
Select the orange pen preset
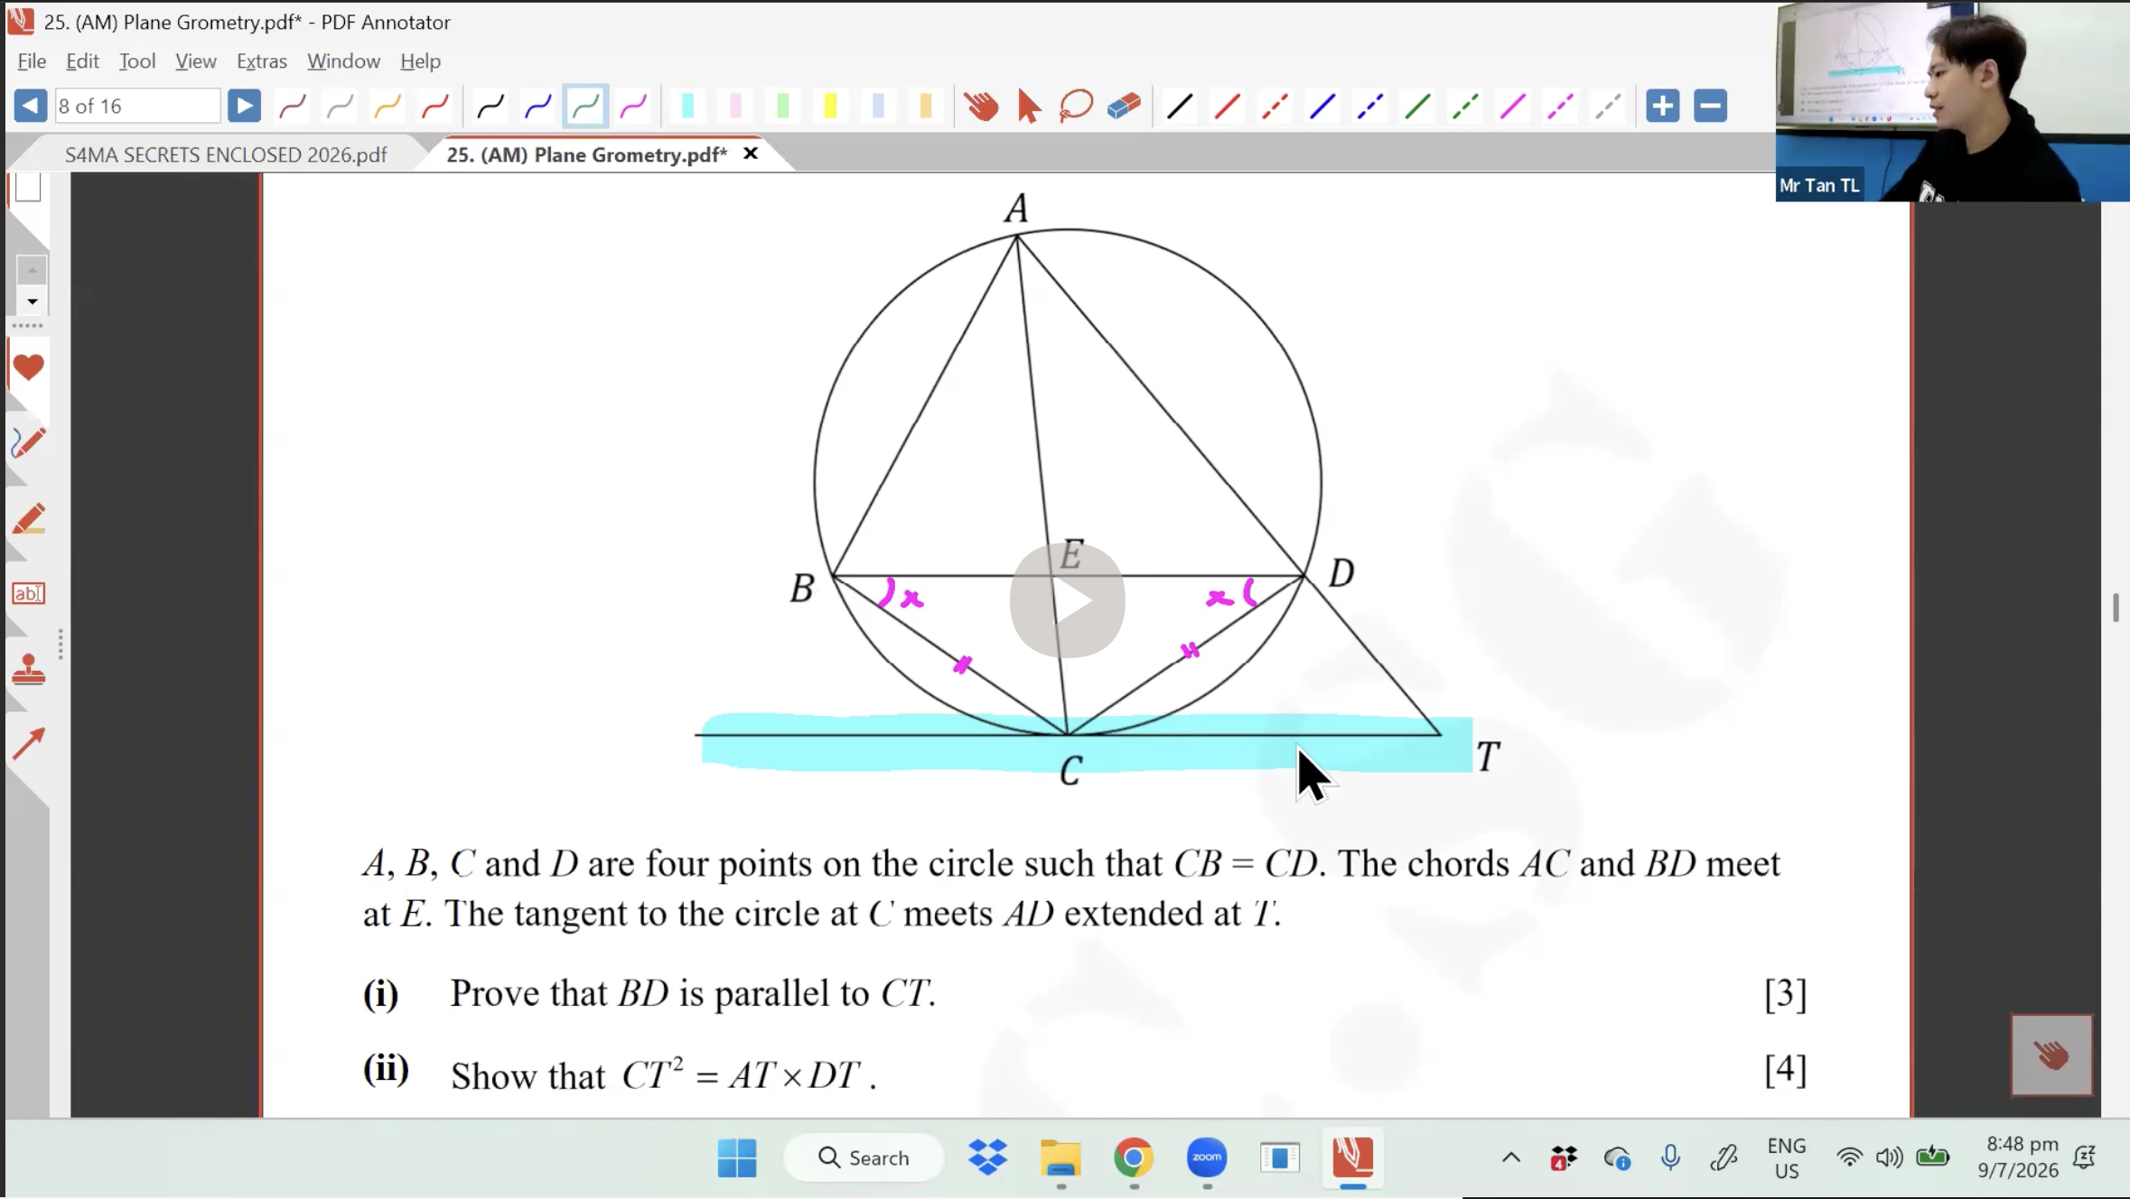coord(388,107)
